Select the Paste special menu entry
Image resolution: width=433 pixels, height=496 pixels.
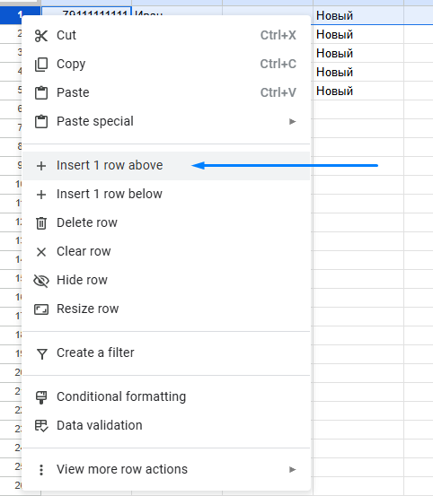(x=166, y=121)
